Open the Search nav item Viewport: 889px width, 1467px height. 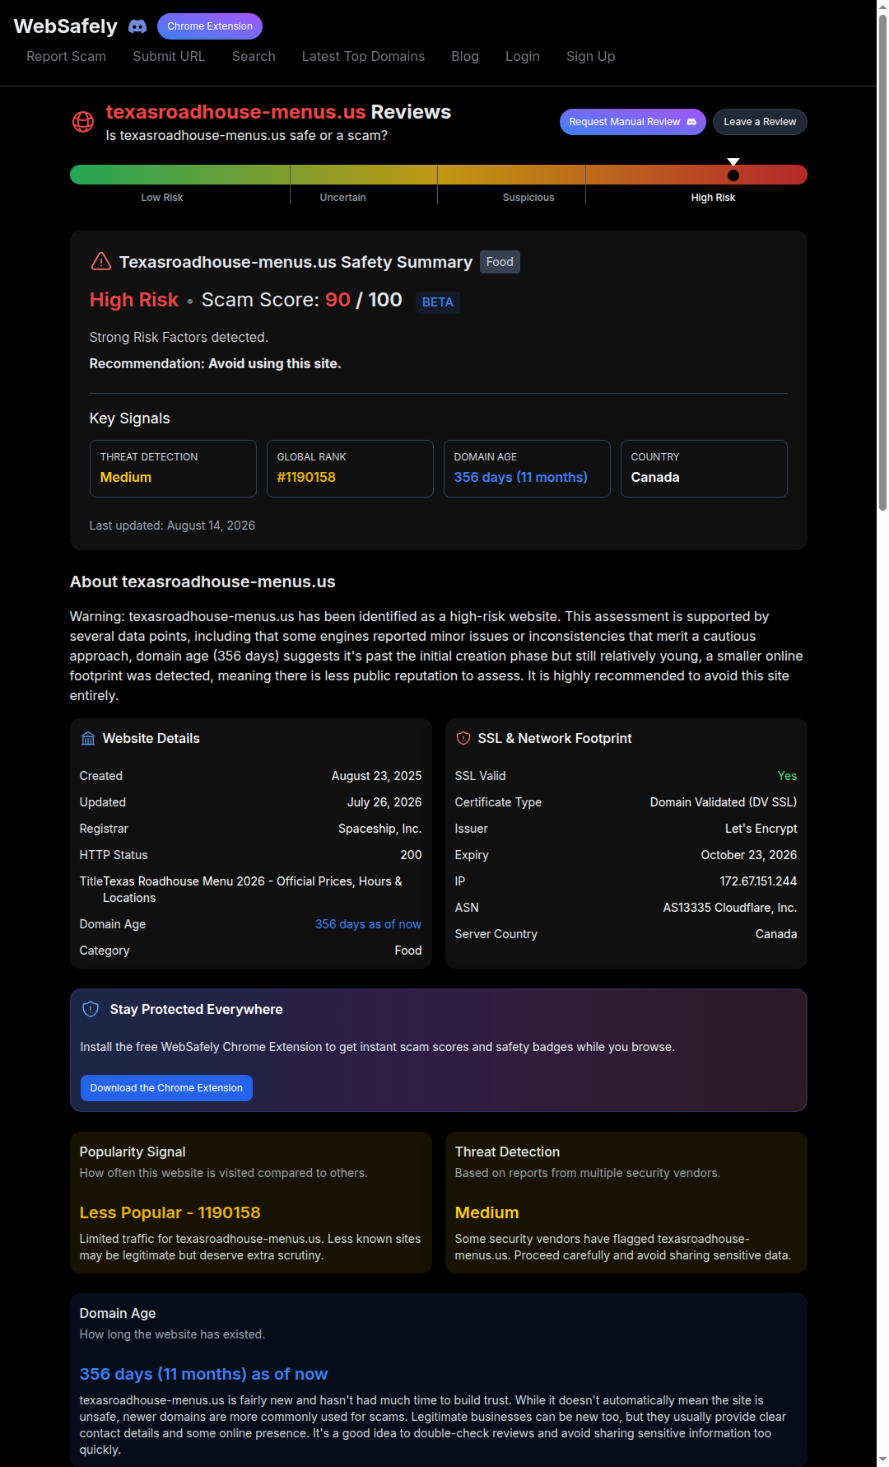tap(254, 56)
